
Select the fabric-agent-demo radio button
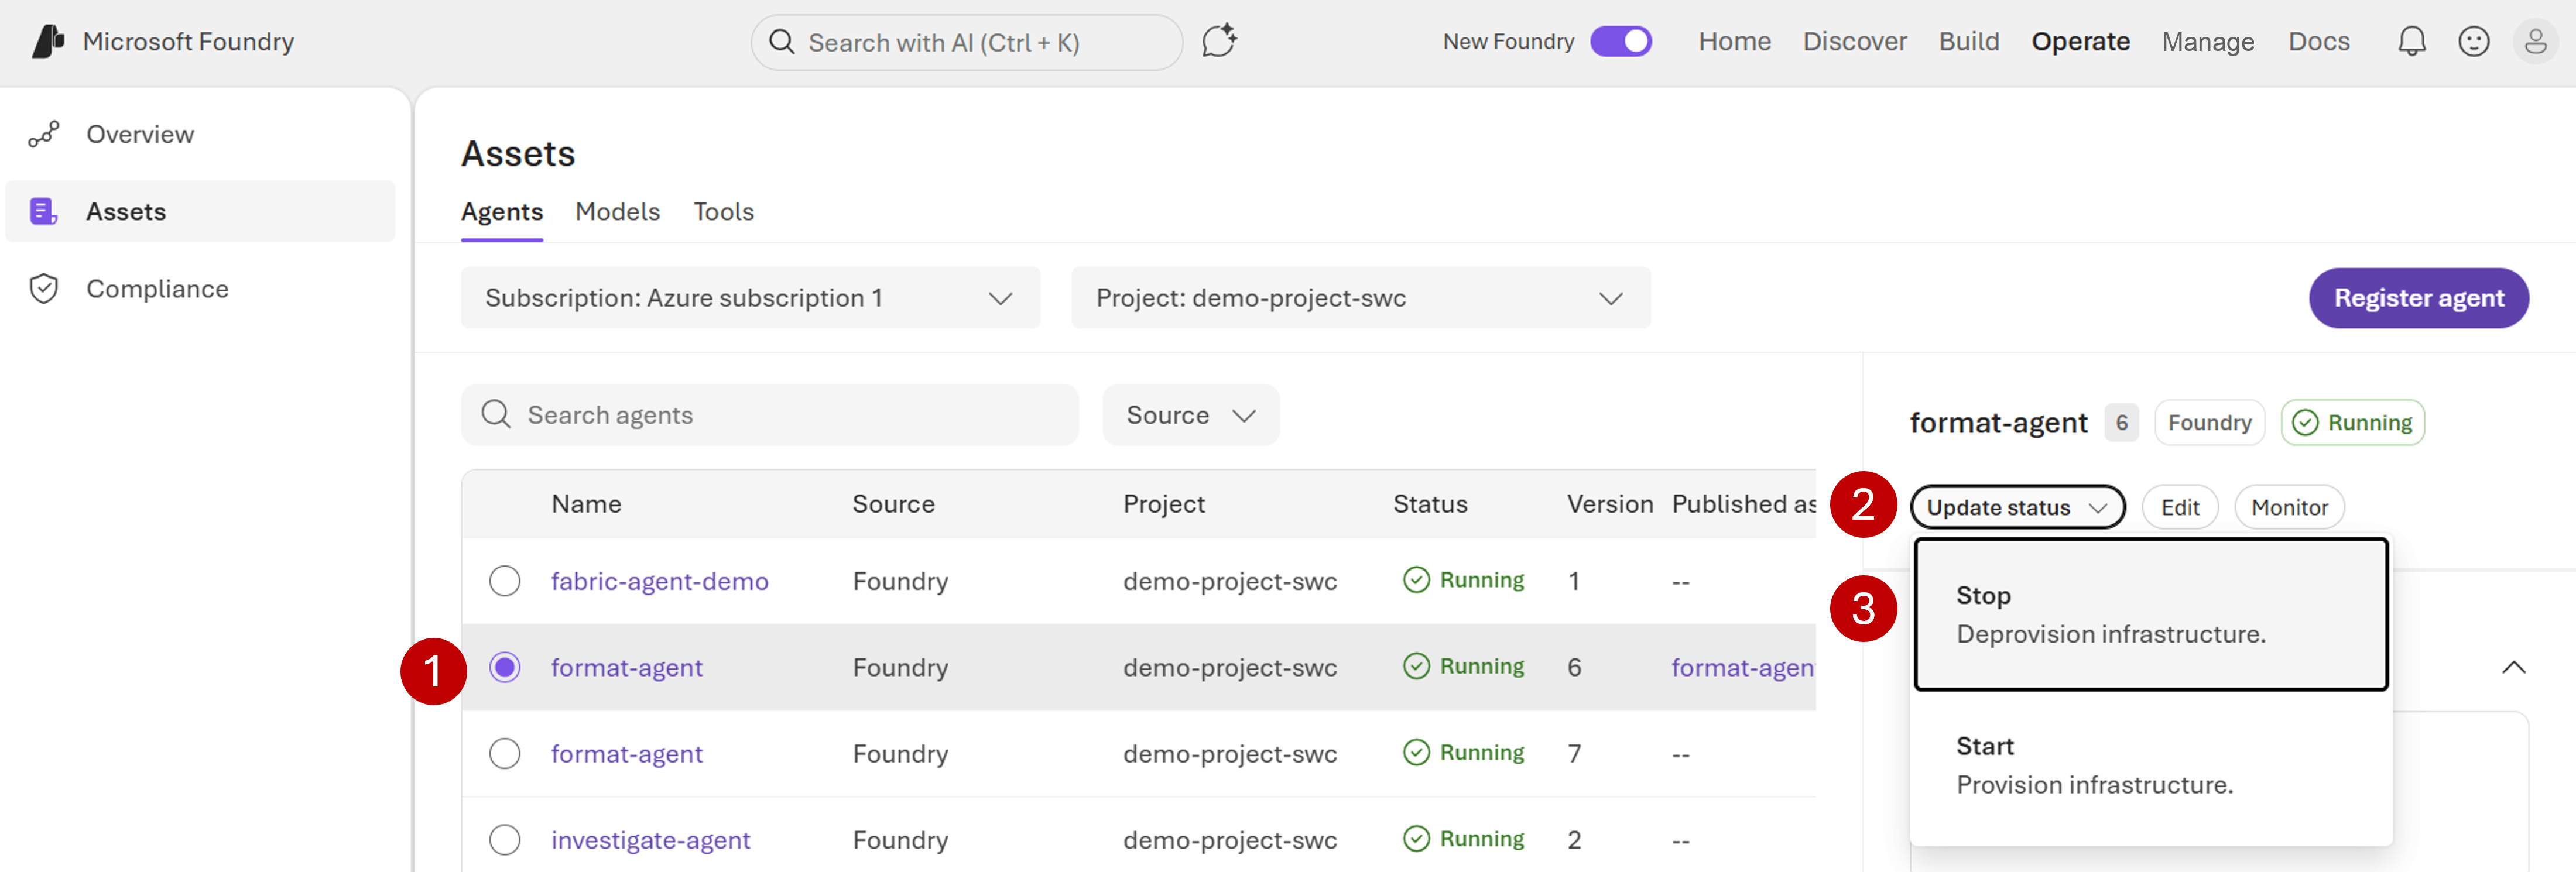click(505, 581)
